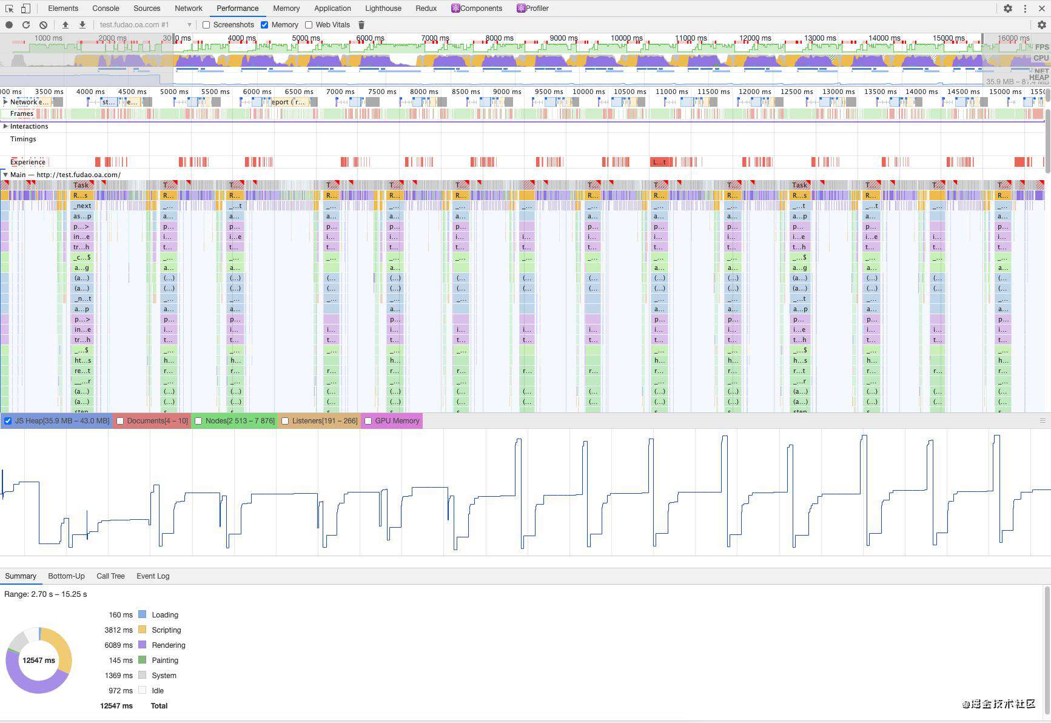Enable the Screenshots checkbox

click(x=206, y=25)
